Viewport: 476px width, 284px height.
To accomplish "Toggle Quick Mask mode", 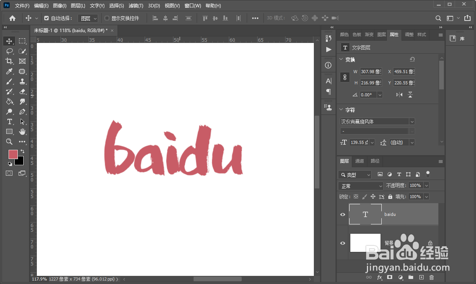I will [9, 173].
